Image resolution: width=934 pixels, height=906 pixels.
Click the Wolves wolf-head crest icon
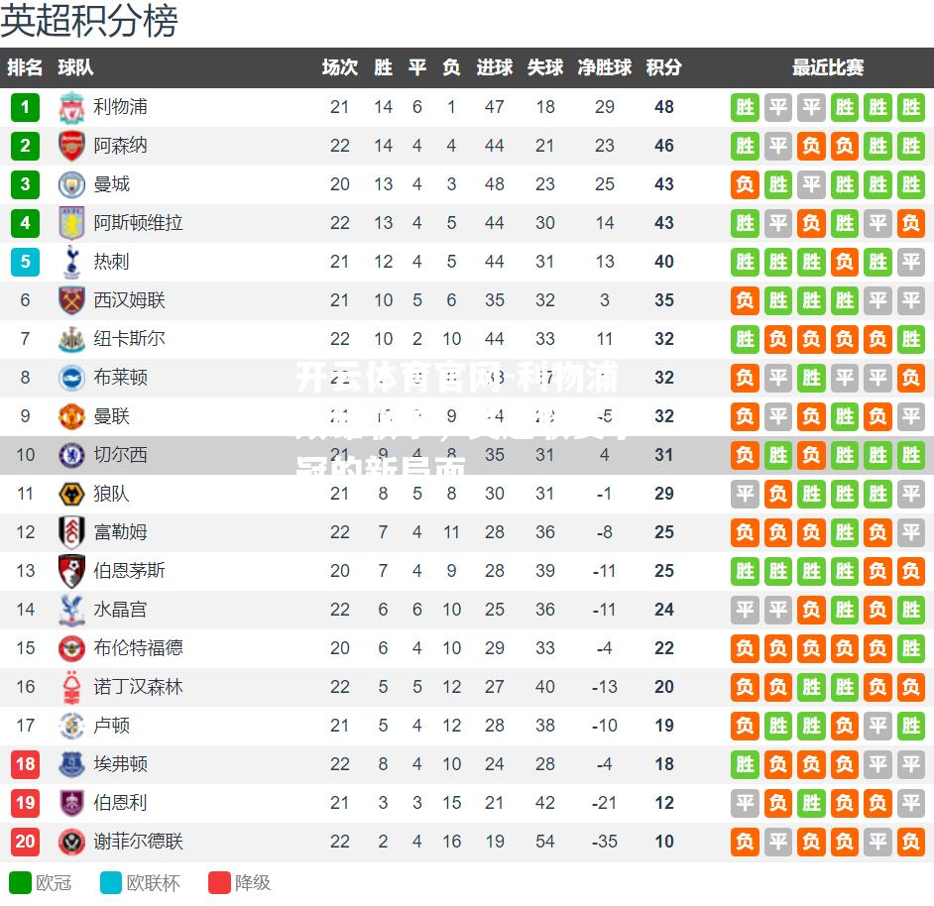tap(71, 494)
